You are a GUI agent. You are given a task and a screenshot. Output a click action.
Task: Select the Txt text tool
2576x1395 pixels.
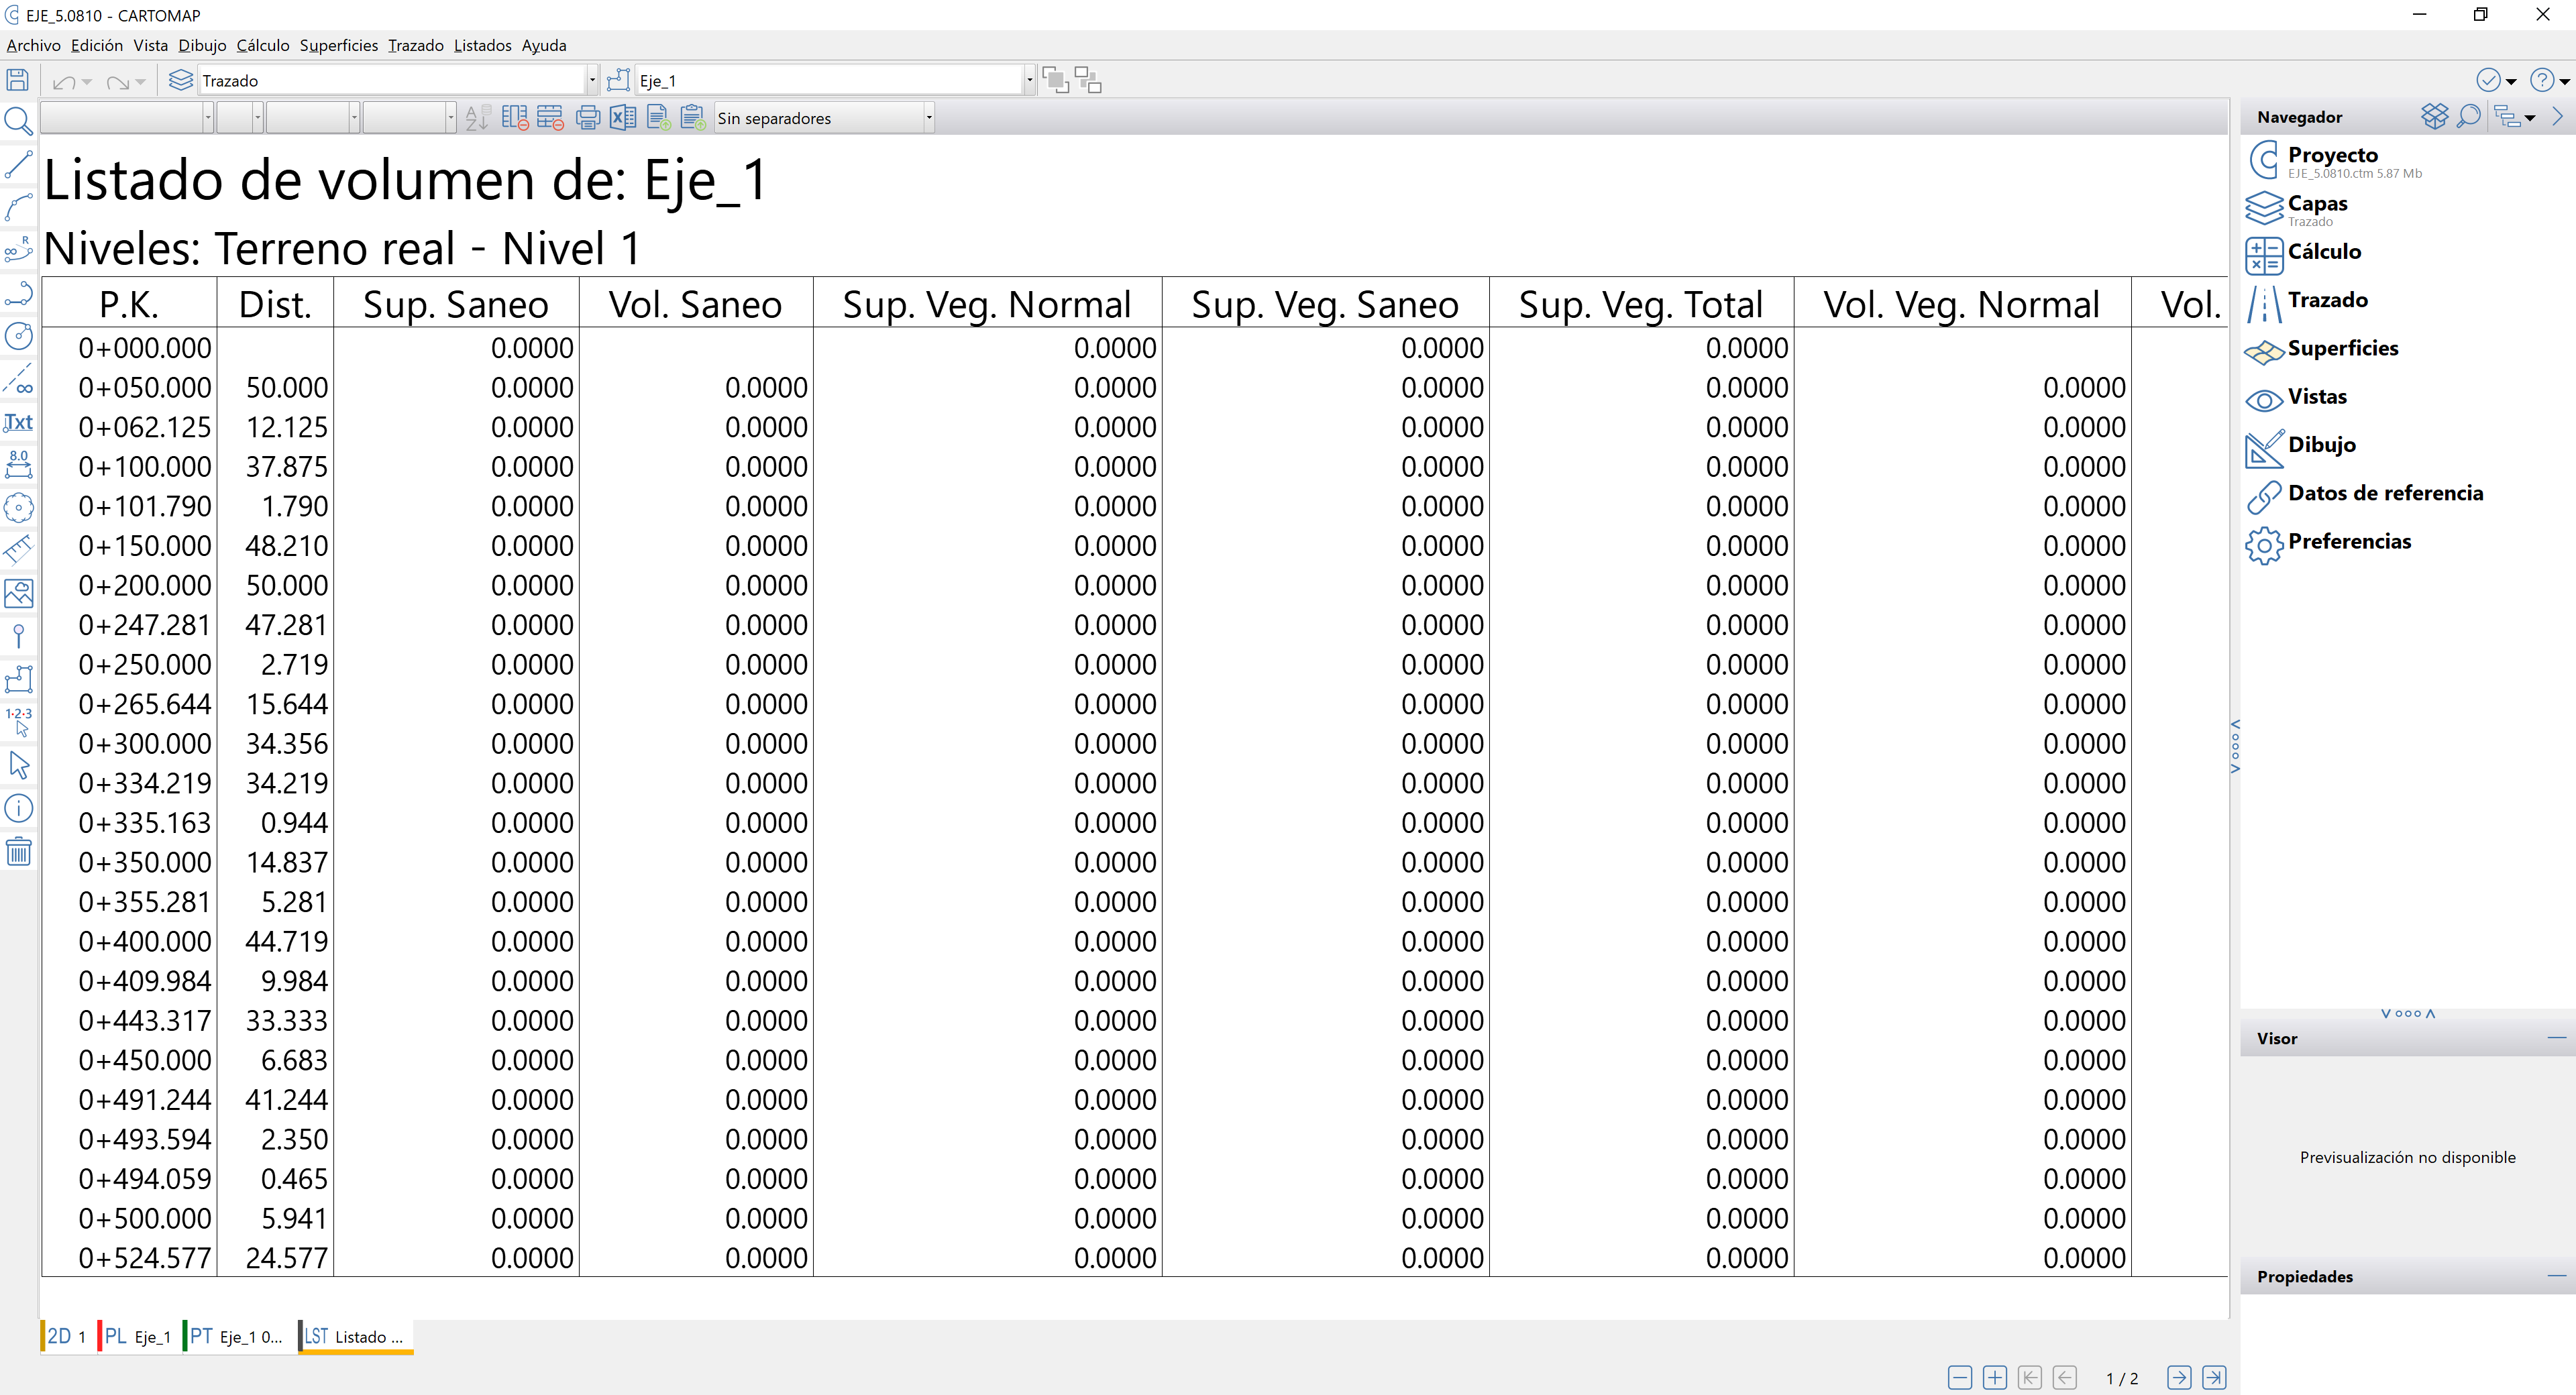pos(18,422)
